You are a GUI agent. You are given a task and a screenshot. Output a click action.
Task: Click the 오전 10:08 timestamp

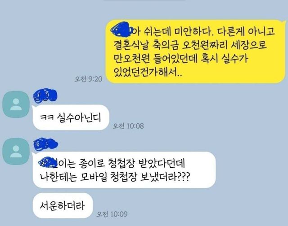(x=128, y=126)
